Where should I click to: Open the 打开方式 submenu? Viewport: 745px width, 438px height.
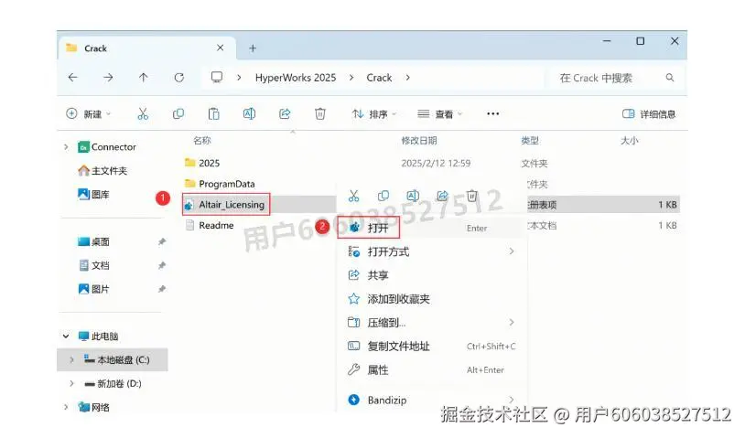432,251
